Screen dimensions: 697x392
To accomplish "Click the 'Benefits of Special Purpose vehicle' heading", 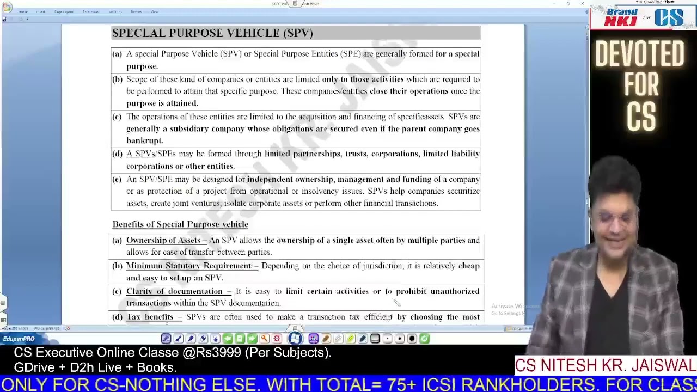I will [180, 224].
